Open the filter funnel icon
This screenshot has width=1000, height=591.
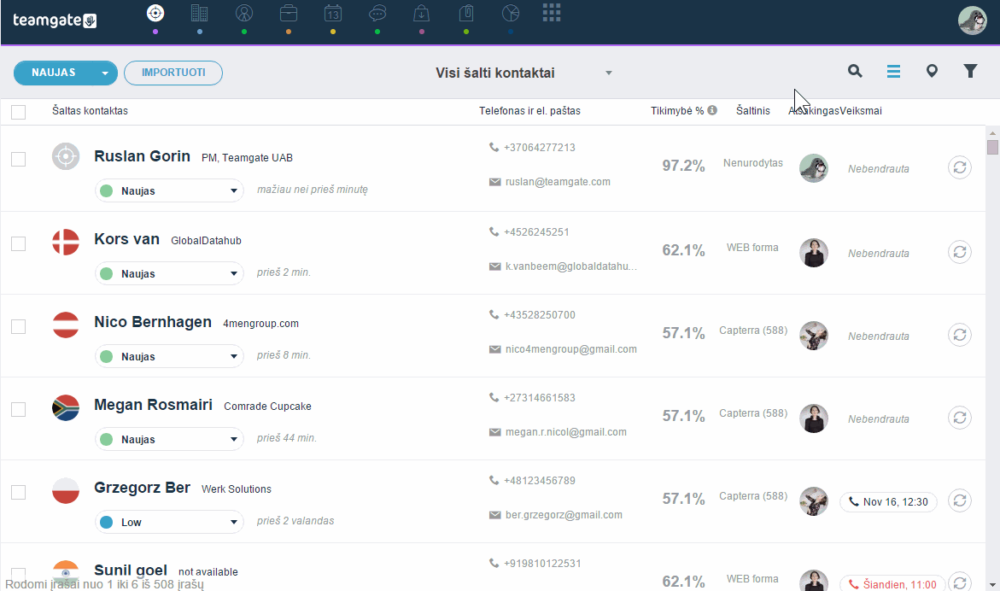[x=970, y=72]
